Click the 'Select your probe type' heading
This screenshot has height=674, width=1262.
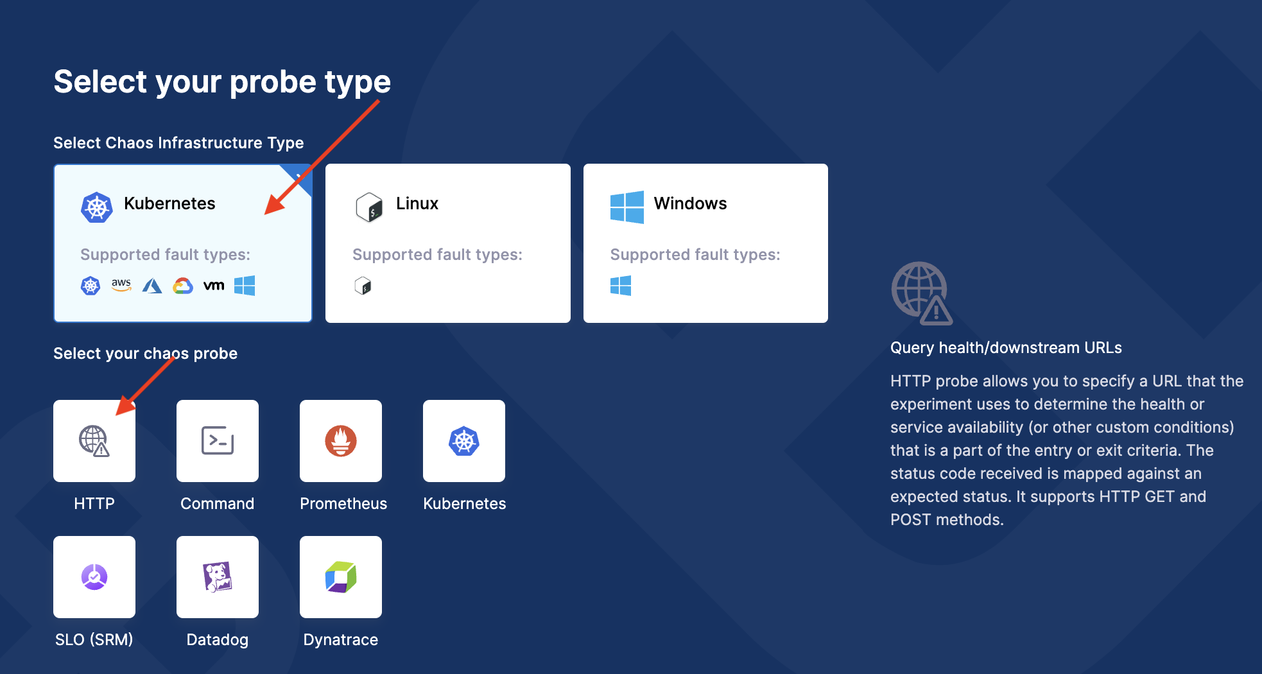click(222, 82)
